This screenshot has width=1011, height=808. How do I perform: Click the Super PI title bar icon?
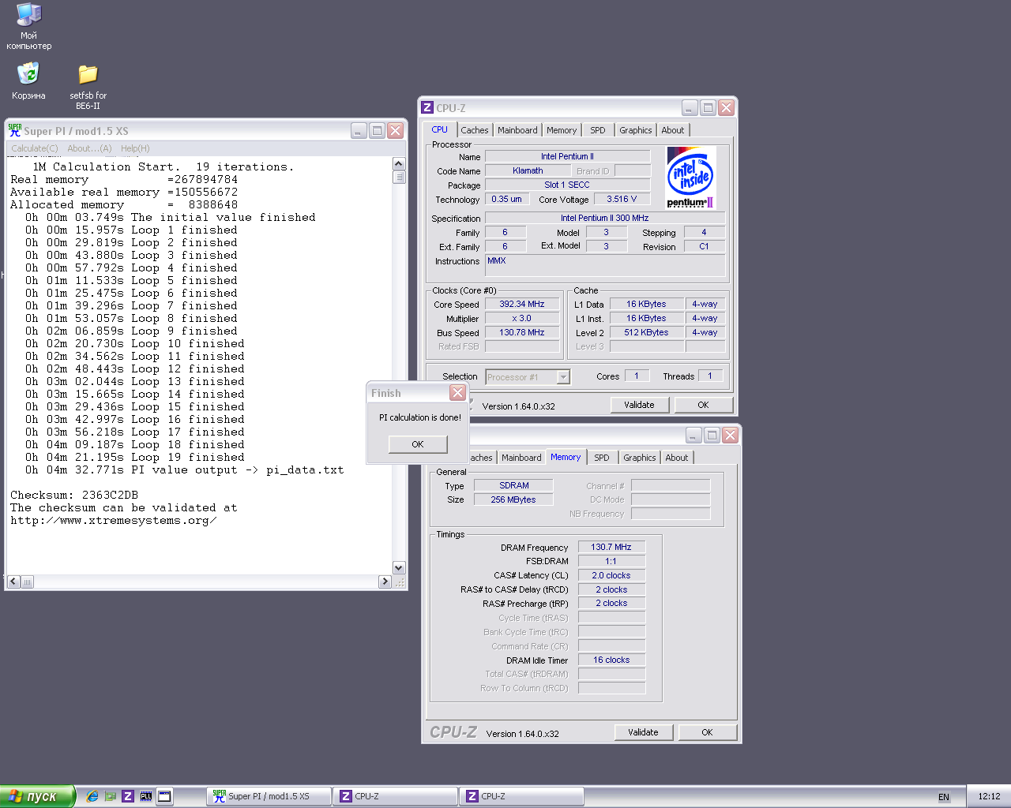coord(15,131)
